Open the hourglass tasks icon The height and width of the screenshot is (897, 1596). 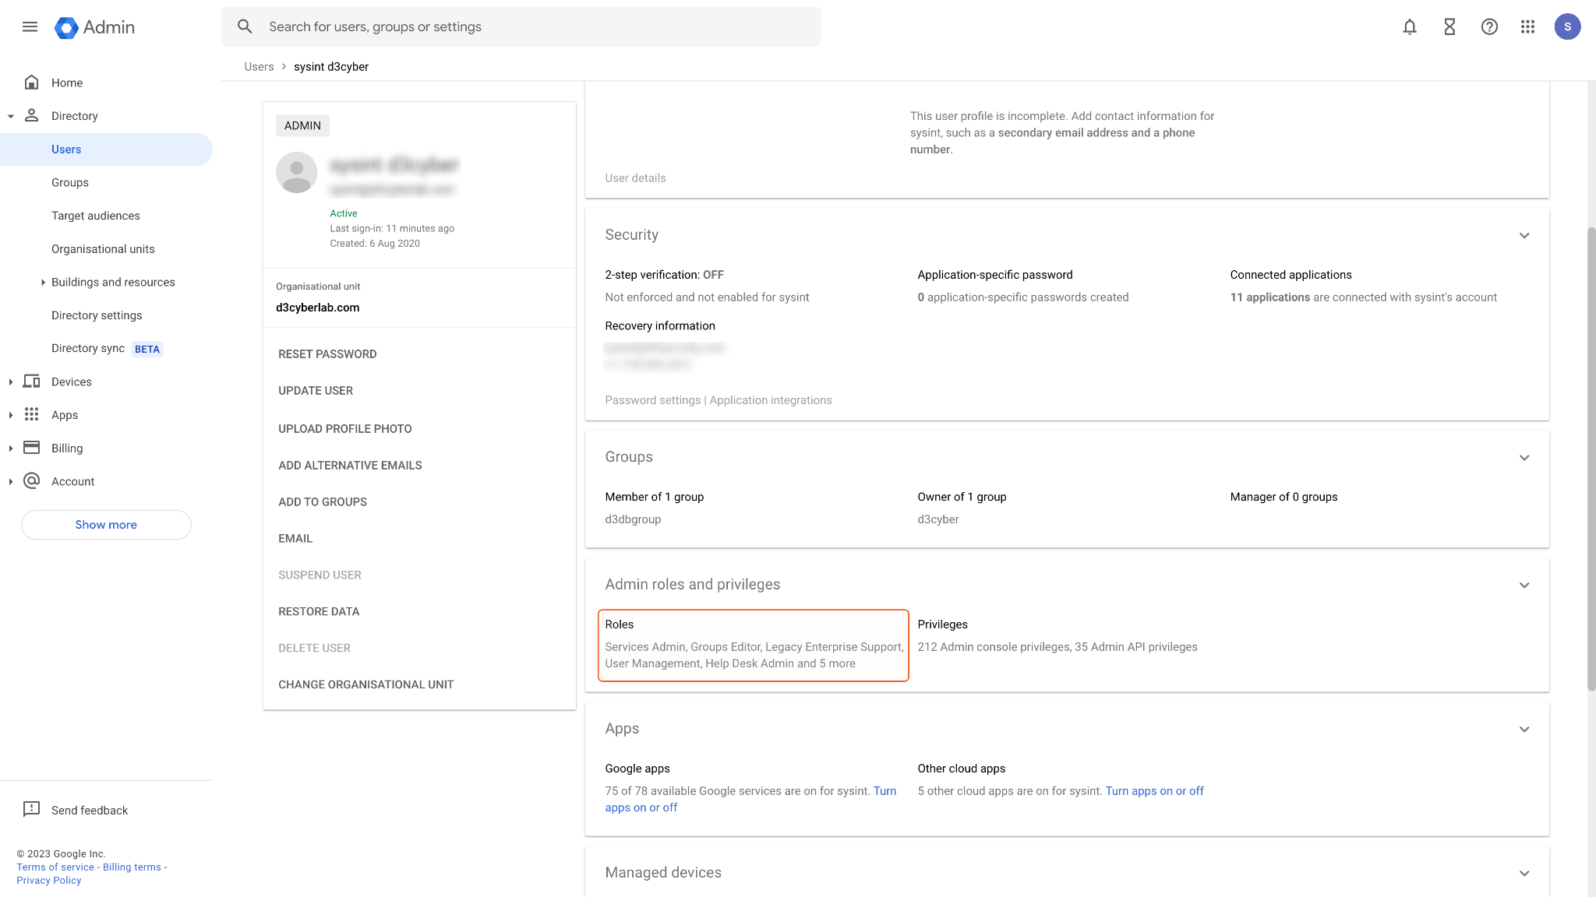(1449, 26)
